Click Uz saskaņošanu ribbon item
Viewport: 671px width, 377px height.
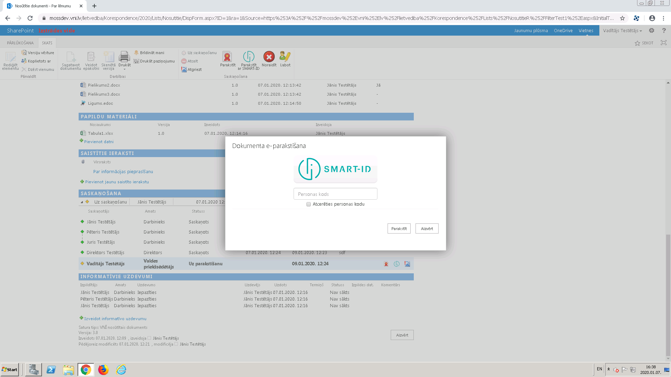199,53
